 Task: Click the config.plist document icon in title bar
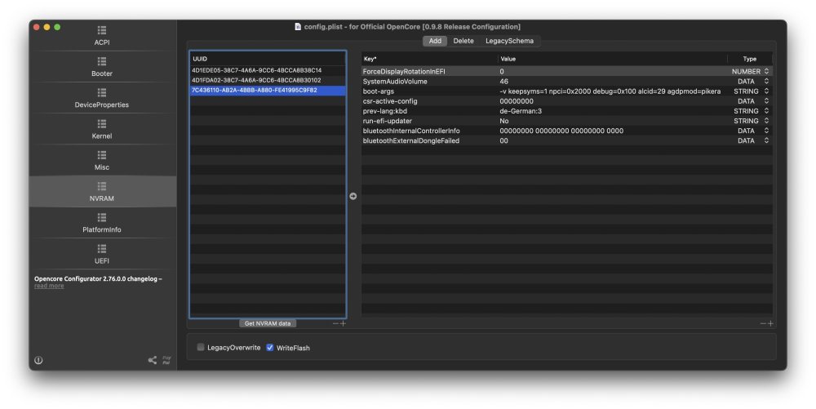298,27
